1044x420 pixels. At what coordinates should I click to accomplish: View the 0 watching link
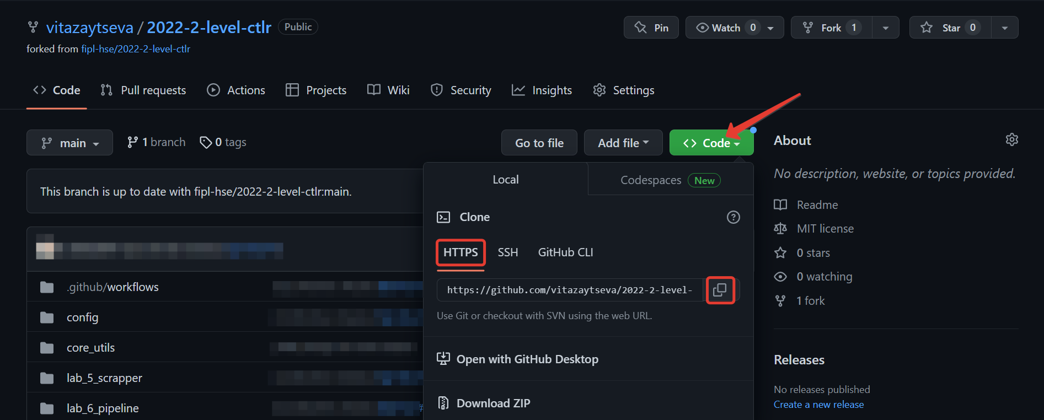click(825, 277)
